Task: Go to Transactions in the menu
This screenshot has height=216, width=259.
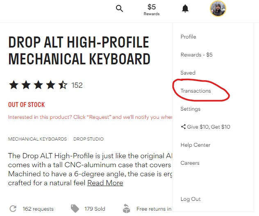Action: [195, 91]
